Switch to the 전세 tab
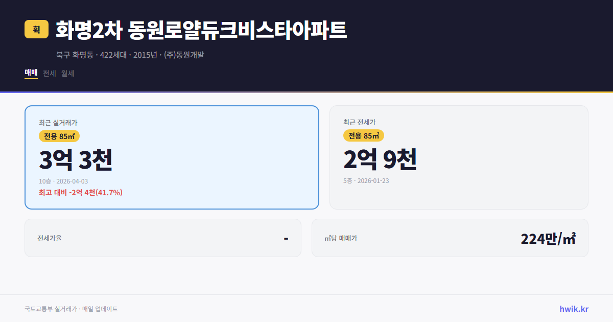Screen dimensions: 613x322 pos(49,73)
